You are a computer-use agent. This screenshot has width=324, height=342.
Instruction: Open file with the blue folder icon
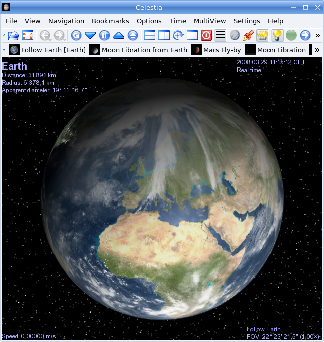[14, 35]
